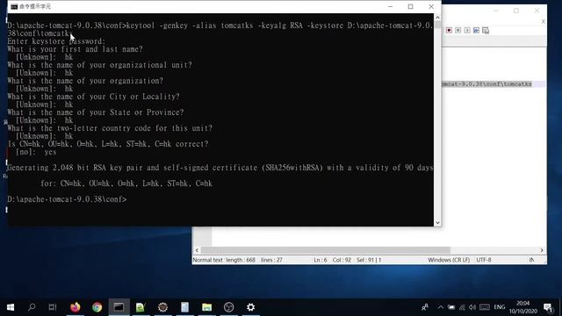Viewport: 562px width, 316px height.
Task: Click Run macro multiple times icon
Action: tap(476, 31)
